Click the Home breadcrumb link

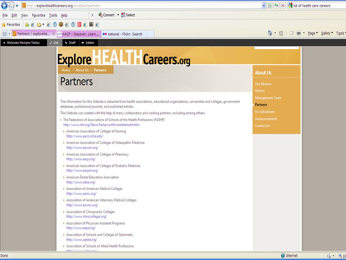click(66, 70)
